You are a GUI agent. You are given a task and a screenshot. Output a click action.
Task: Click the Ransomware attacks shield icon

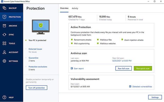point(72,40)
